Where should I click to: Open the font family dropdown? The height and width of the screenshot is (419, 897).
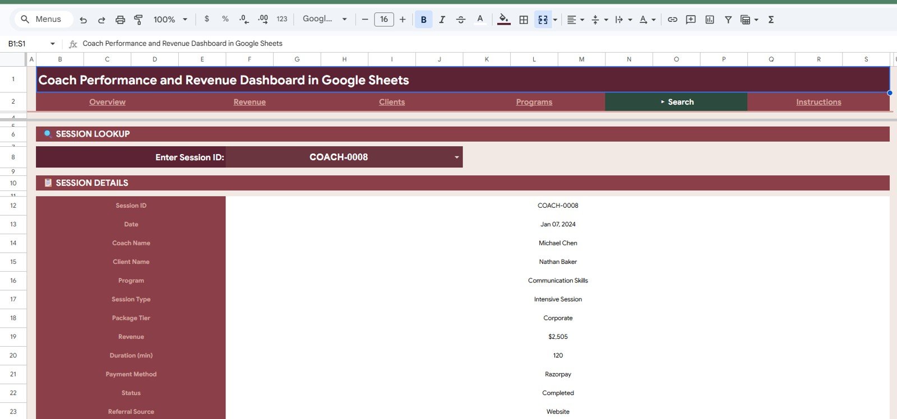pyautogui.click(x=325, y=19)
